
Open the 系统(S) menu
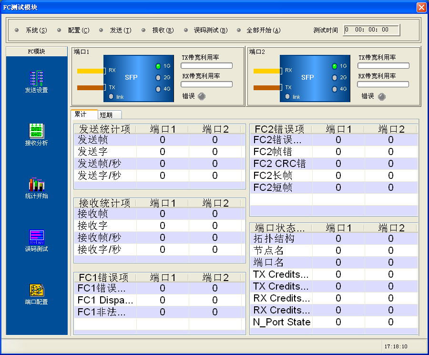coord(36,30)
